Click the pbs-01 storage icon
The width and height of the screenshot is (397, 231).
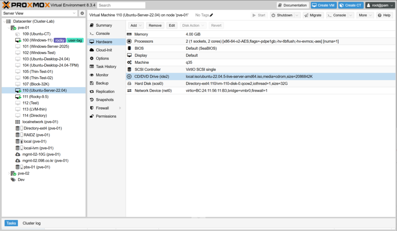[18, 167]
